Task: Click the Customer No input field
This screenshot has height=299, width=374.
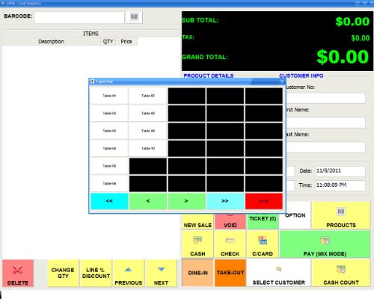Action: (325, 99)
